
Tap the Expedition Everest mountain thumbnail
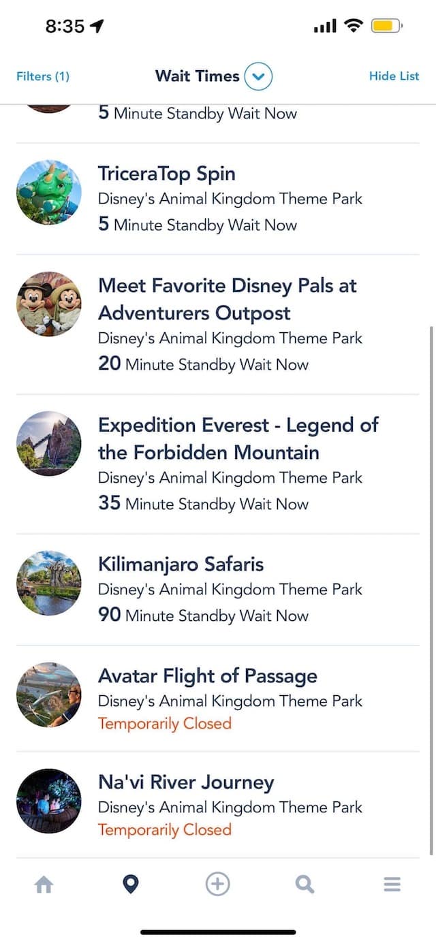tap(49, 443)
